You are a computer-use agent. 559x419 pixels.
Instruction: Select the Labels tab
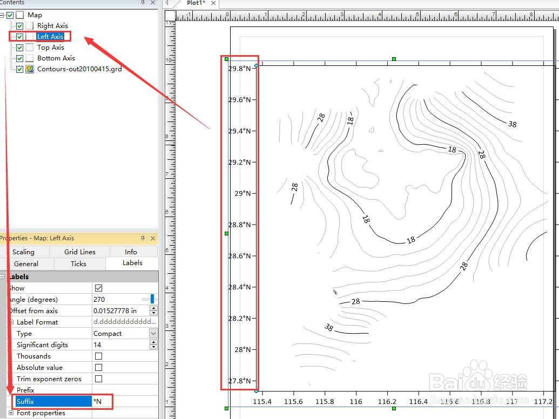[133, 263]
